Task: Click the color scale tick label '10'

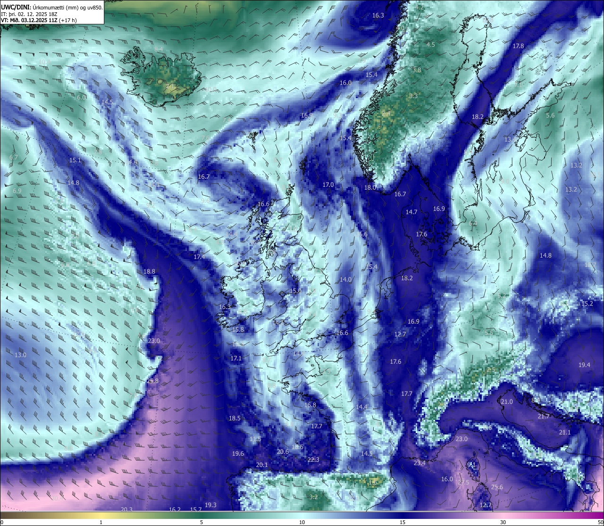Action: coord(302,522)
